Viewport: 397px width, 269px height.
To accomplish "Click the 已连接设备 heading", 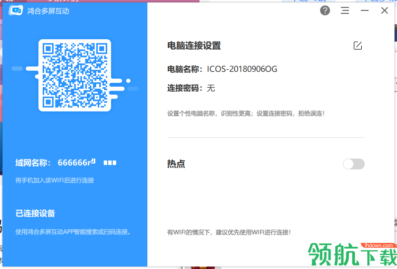I will click(35, 214).
